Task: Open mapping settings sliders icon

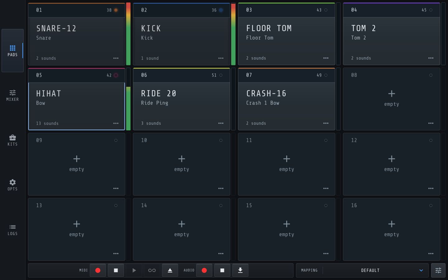Action: pyautogui.click(x=438, y=270)
